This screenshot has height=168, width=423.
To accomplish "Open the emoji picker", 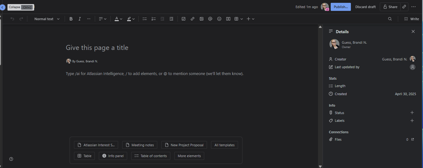I will tap(219, 19).
